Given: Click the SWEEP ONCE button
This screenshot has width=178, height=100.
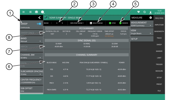Looking at the screenshot, I should tap(31, 33).
